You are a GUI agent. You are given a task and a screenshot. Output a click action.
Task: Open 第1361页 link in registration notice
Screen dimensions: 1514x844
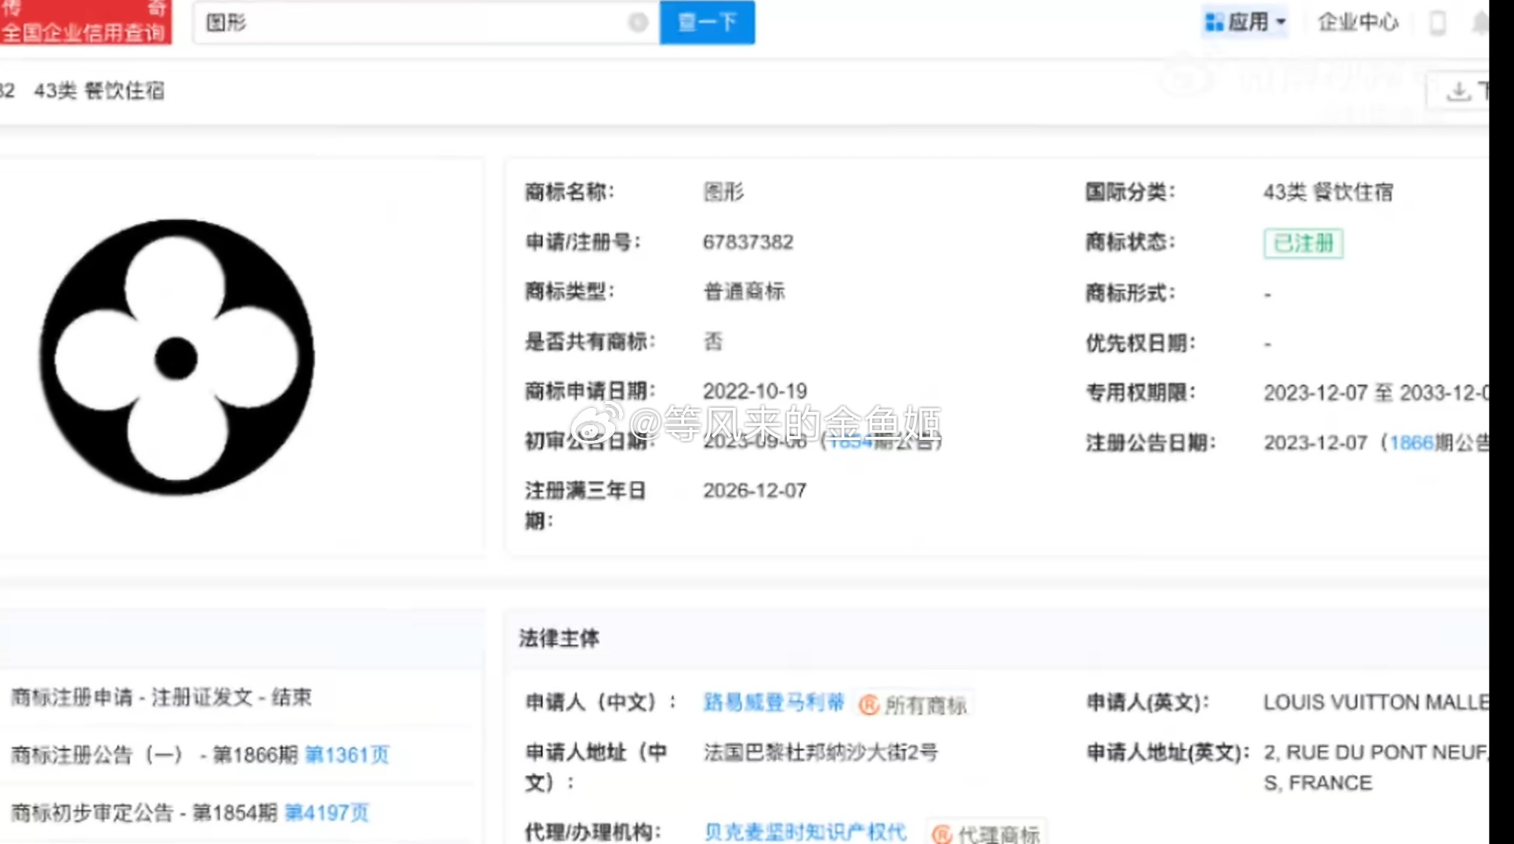tap(346, 755)
